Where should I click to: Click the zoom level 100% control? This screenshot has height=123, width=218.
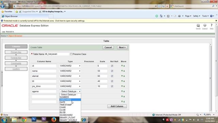pos(209,115)
